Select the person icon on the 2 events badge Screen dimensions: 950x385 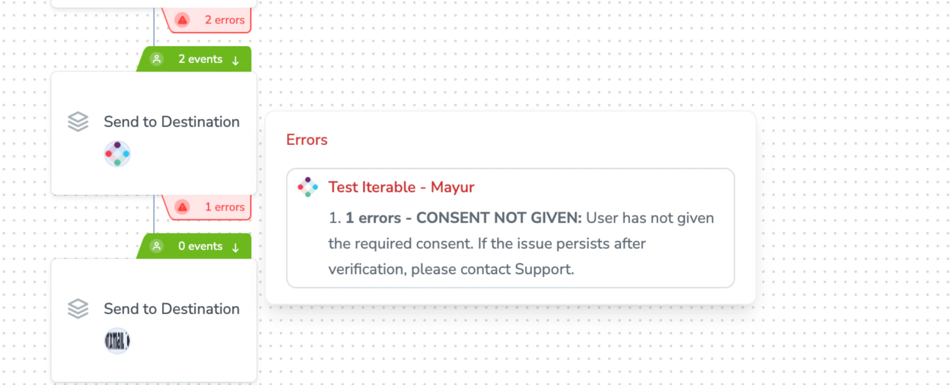pos(157,59)
